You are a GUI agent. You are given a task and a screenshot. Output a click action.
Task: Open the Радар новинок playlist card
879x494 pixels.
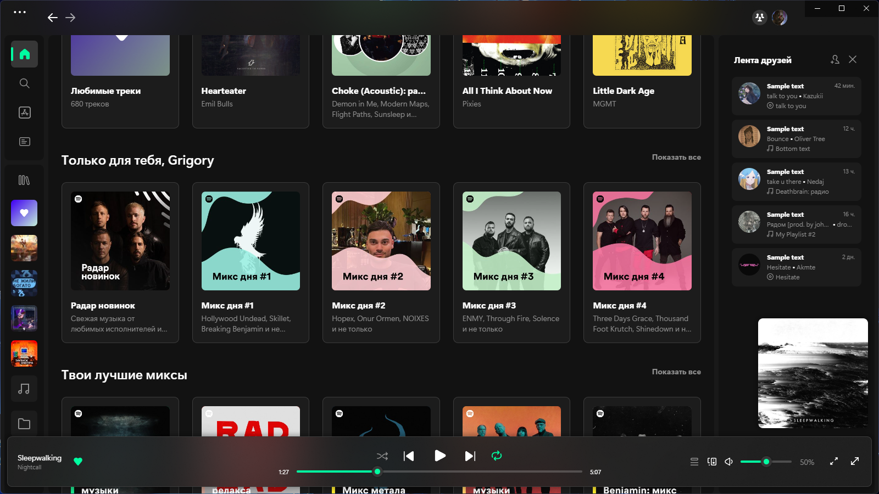[120, 262]
